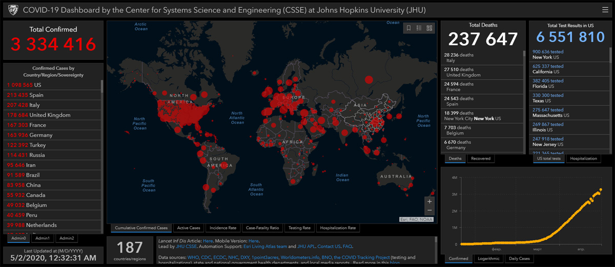Open the COVID Tracking Project link

(x=362, y=257)
